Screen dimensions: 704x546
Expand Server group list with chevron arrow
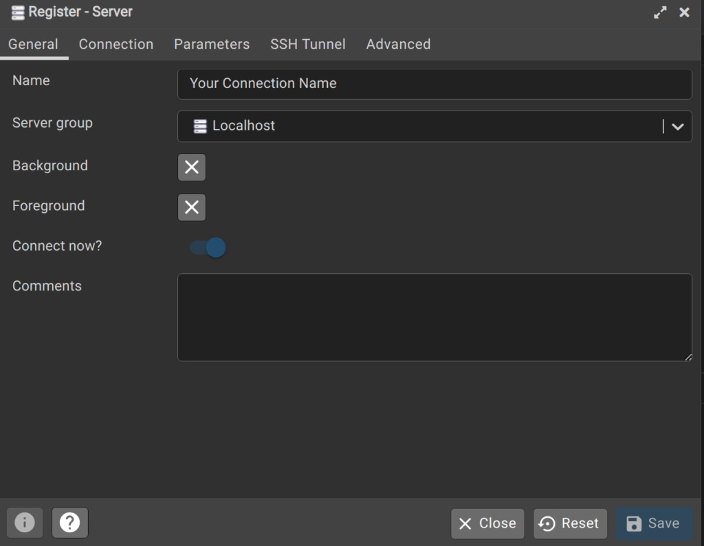(x=677, y=126)
